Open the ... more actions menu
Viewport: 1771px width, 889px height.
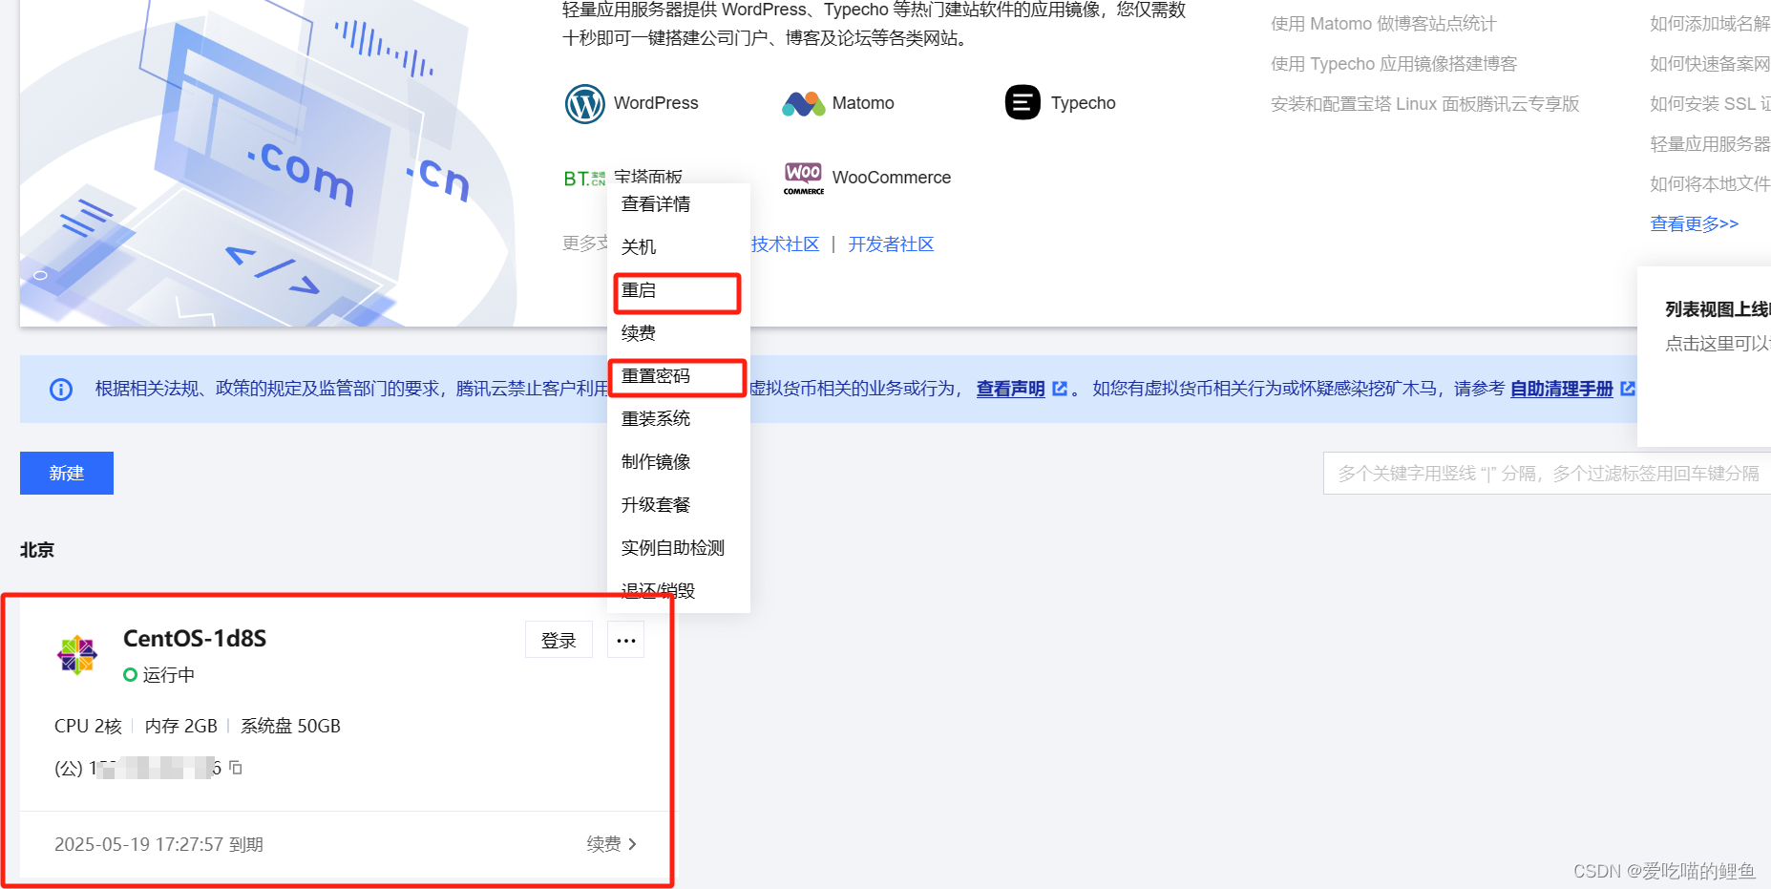click(626, 640)
